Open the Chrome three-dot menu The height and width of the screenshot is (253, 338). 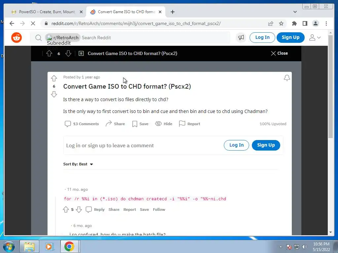coord(326,23)
